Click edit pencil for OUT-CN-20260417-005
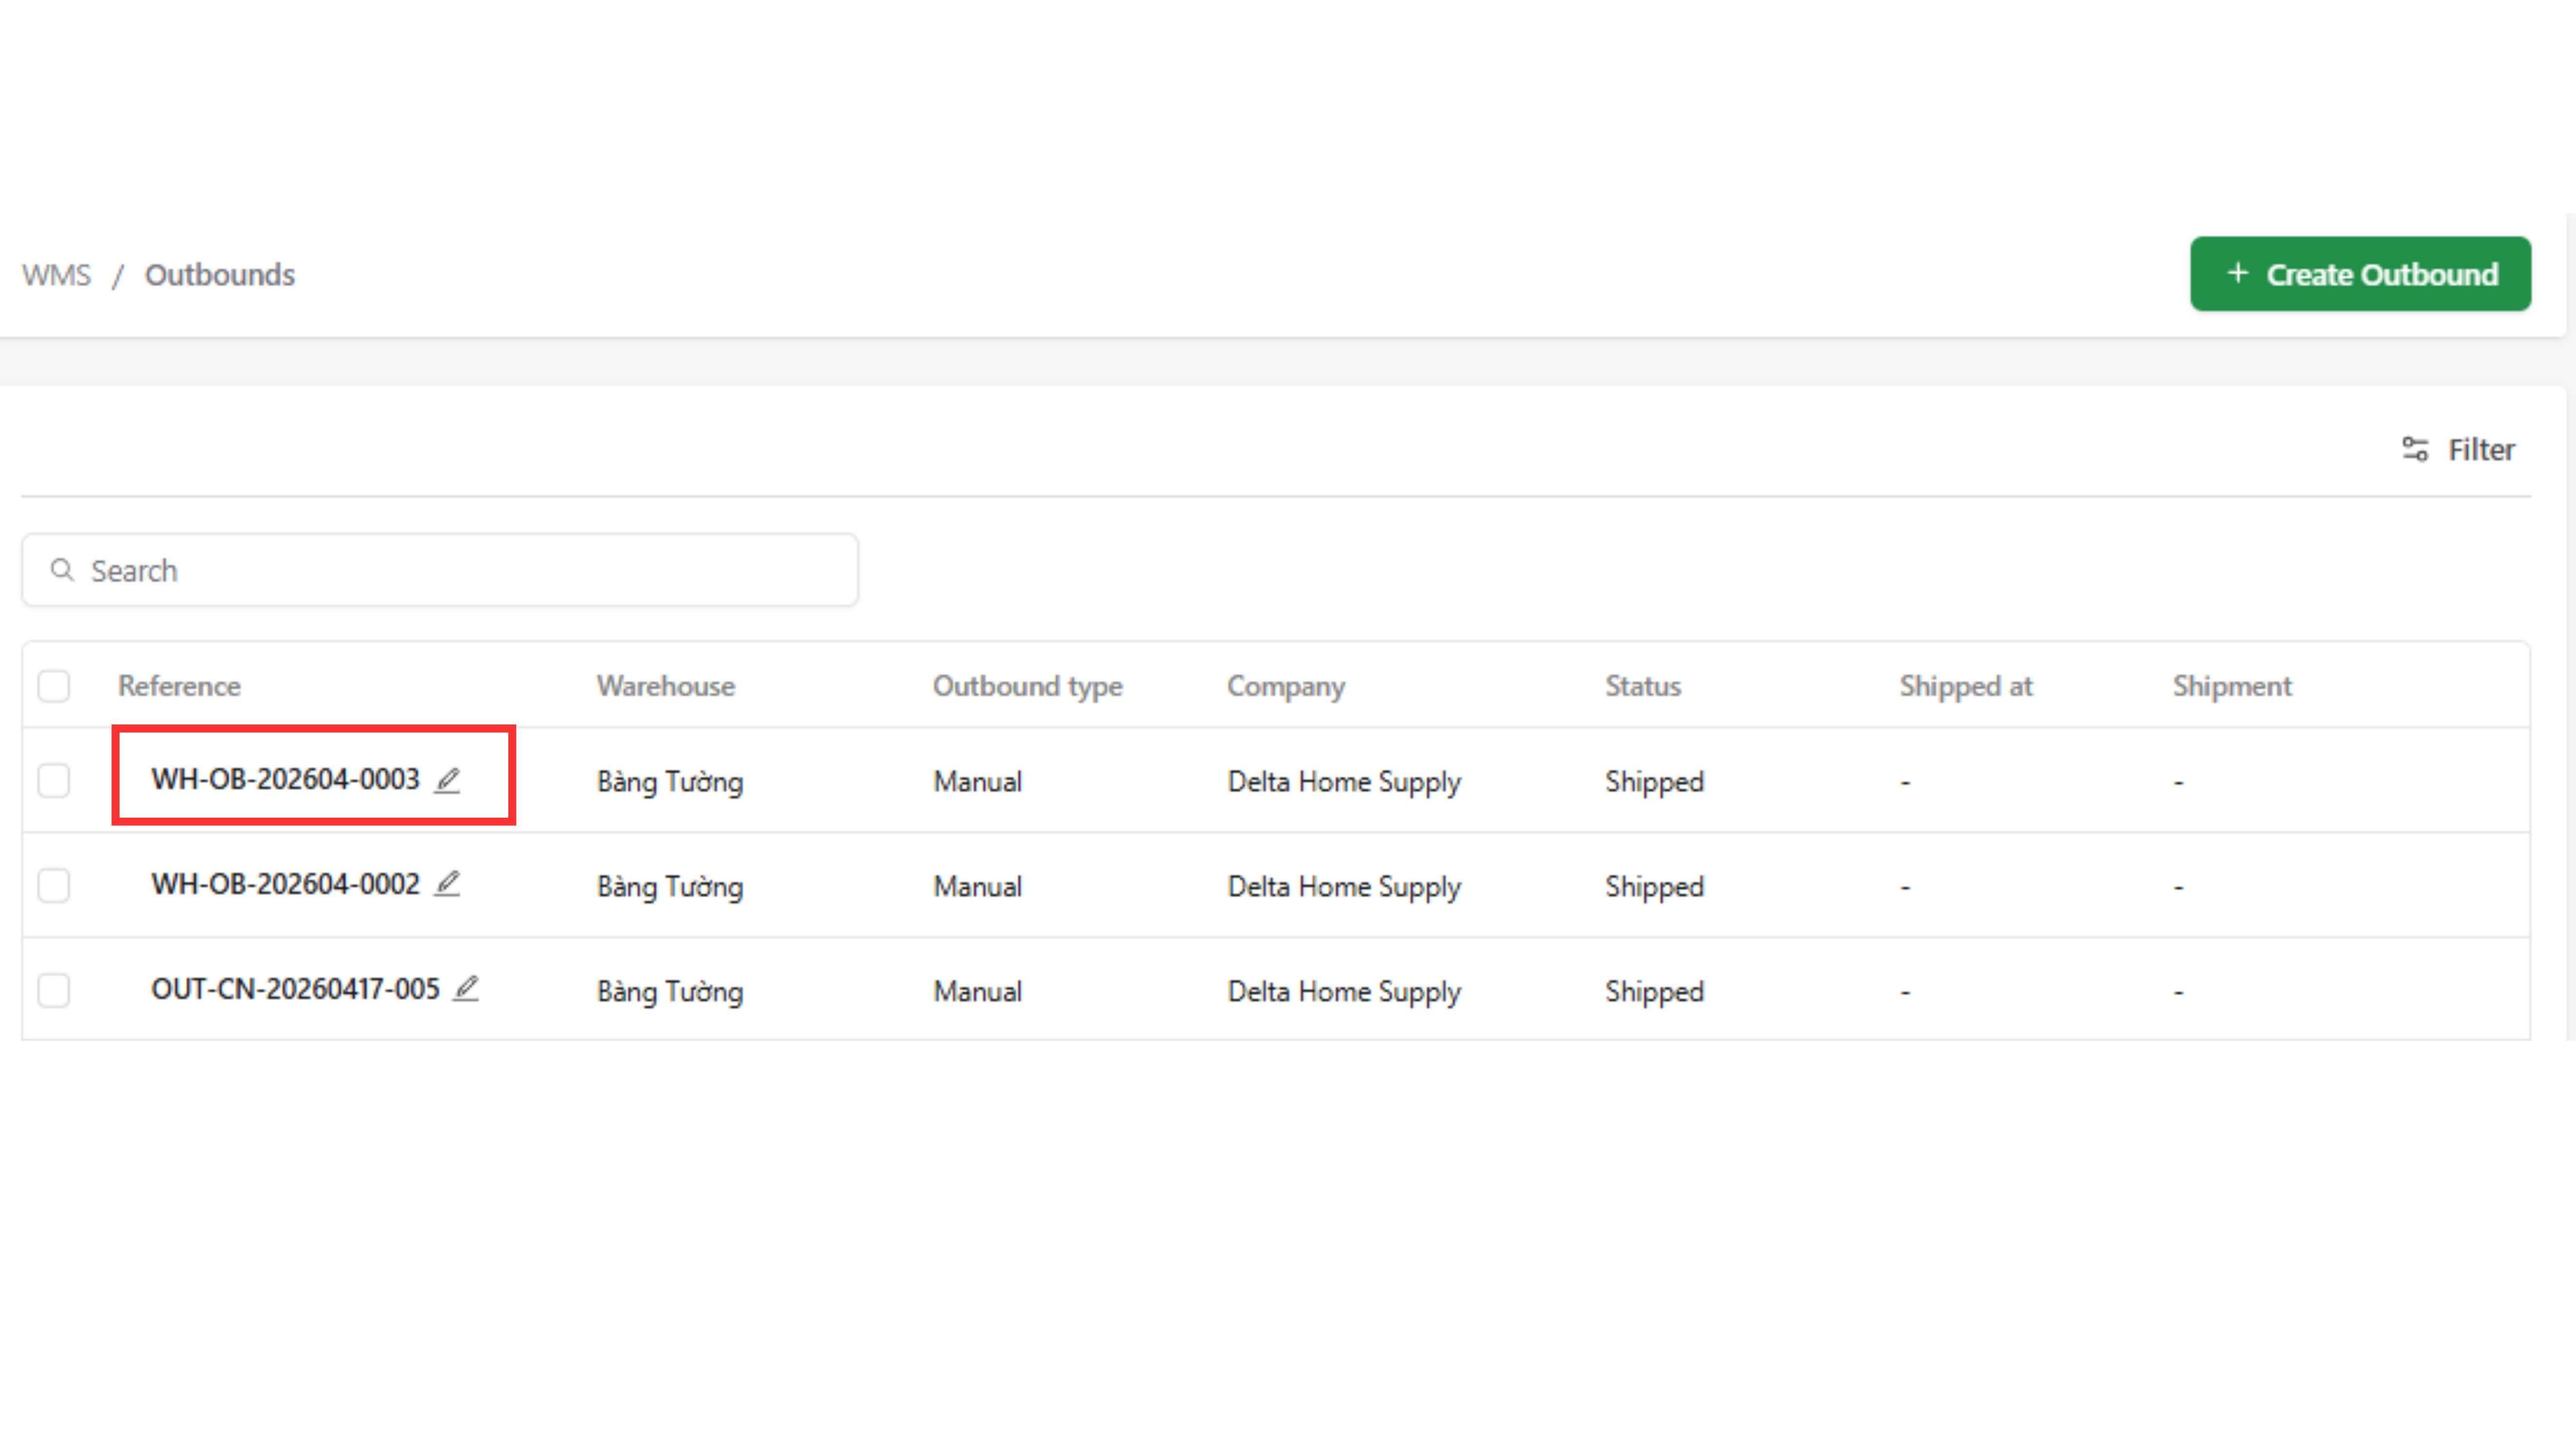The width and height of the screenshot is (2576, 1449). 466,989
